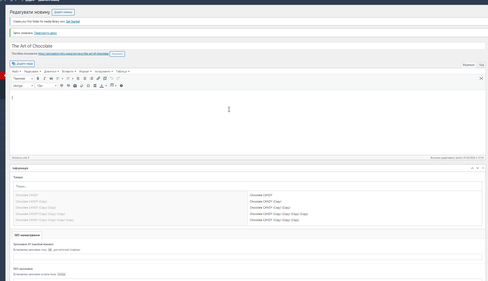This screenshot has width=488, height=281.
Task: Click the Додати медіа button
Action: (22, 64)
